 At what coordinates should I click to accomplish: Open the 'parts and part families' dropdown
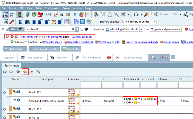point(180,29)
